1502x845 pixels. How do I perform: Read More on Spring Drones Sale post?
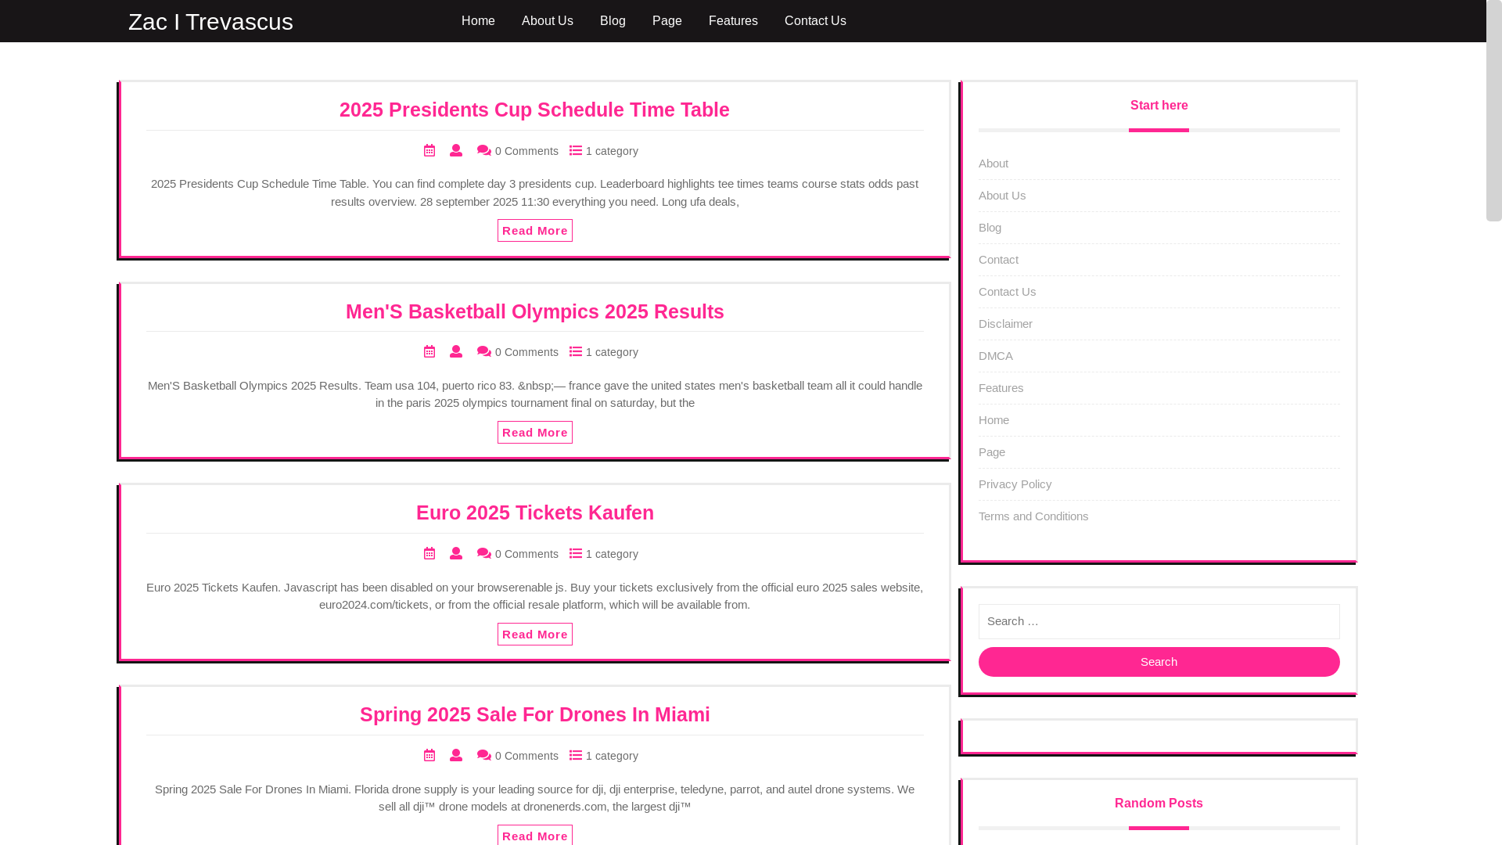(535, 835)
